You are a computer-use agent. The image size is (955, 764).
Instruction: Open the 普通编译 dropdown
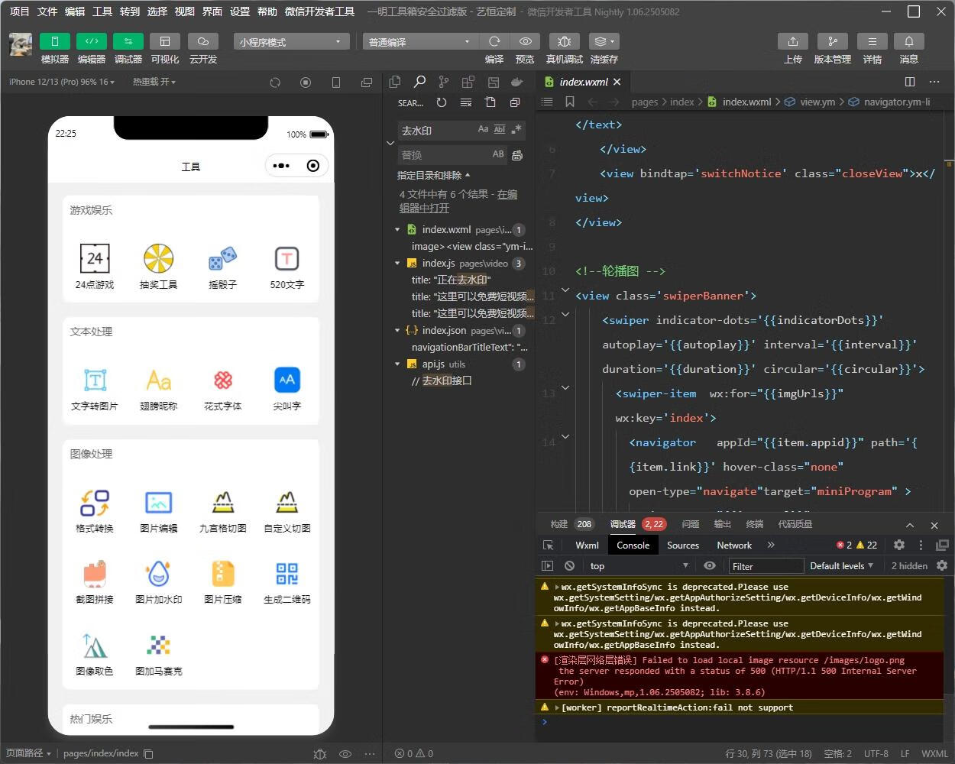pyautogui.click(x=419, y=41)
